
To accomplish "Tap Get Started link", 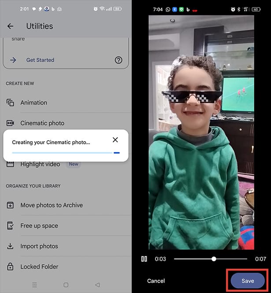I will [40, 60].
